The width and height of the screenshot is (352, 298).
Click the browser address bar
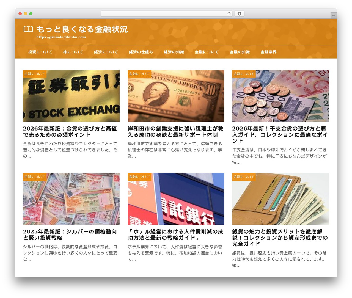(167, 14)
